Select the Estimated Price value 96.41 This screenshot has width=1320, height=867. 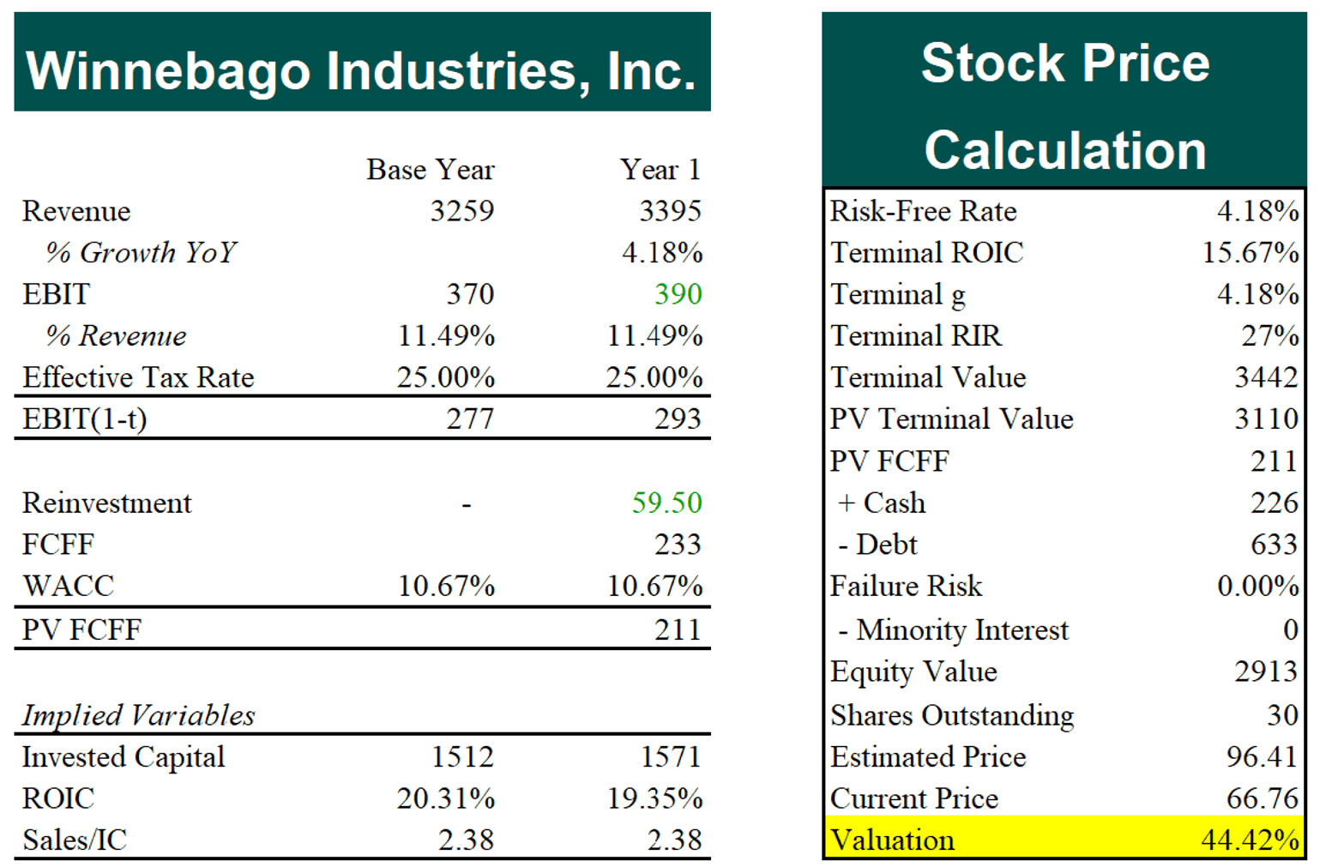pos(1261,757)
